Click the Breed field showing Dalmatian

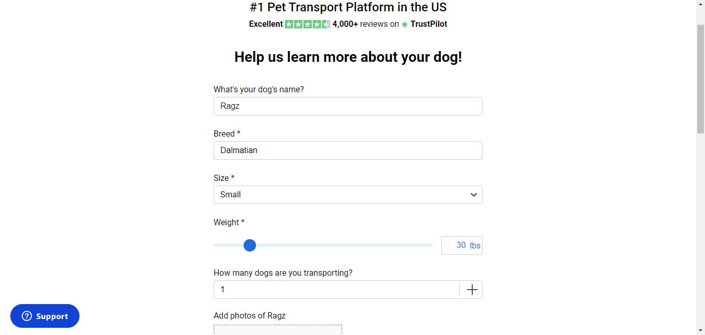coord(348,150)
